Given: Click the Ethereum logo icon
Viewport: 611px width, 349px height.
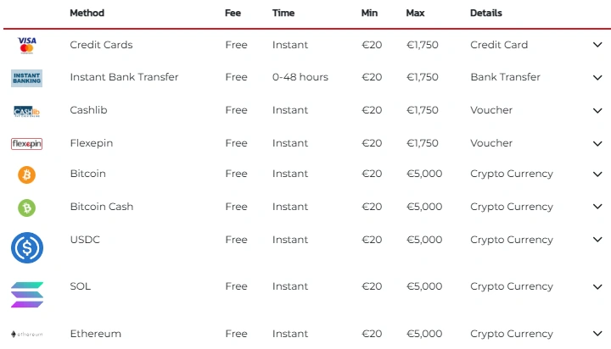Looking at the screenshot, I should coord(27,335).
